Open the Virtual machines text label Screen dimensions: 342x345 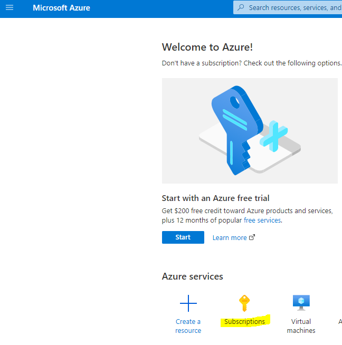tap(301, 326)
